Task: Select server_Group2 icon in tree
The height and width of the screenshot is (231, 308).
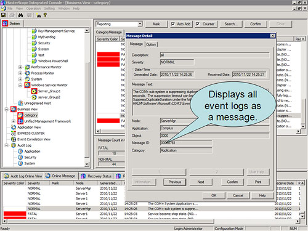Action: [34, 97]
